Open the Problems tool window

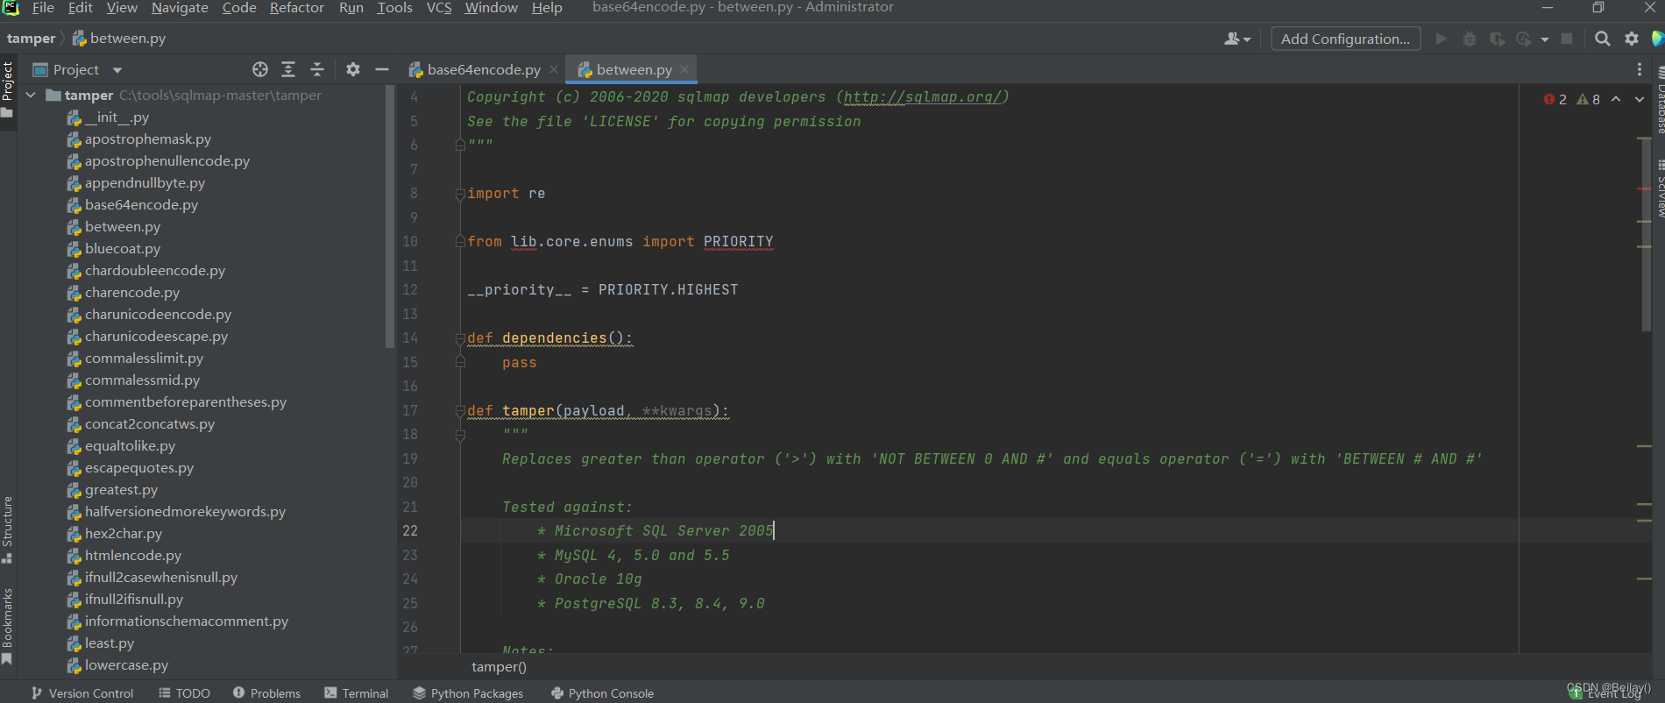(x=266, y=693)
